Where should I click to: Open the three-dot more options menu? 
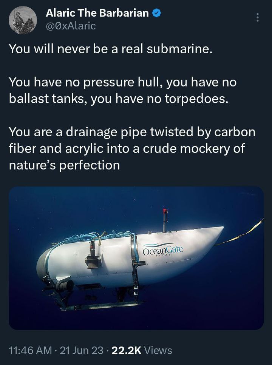tap(257, 17)
